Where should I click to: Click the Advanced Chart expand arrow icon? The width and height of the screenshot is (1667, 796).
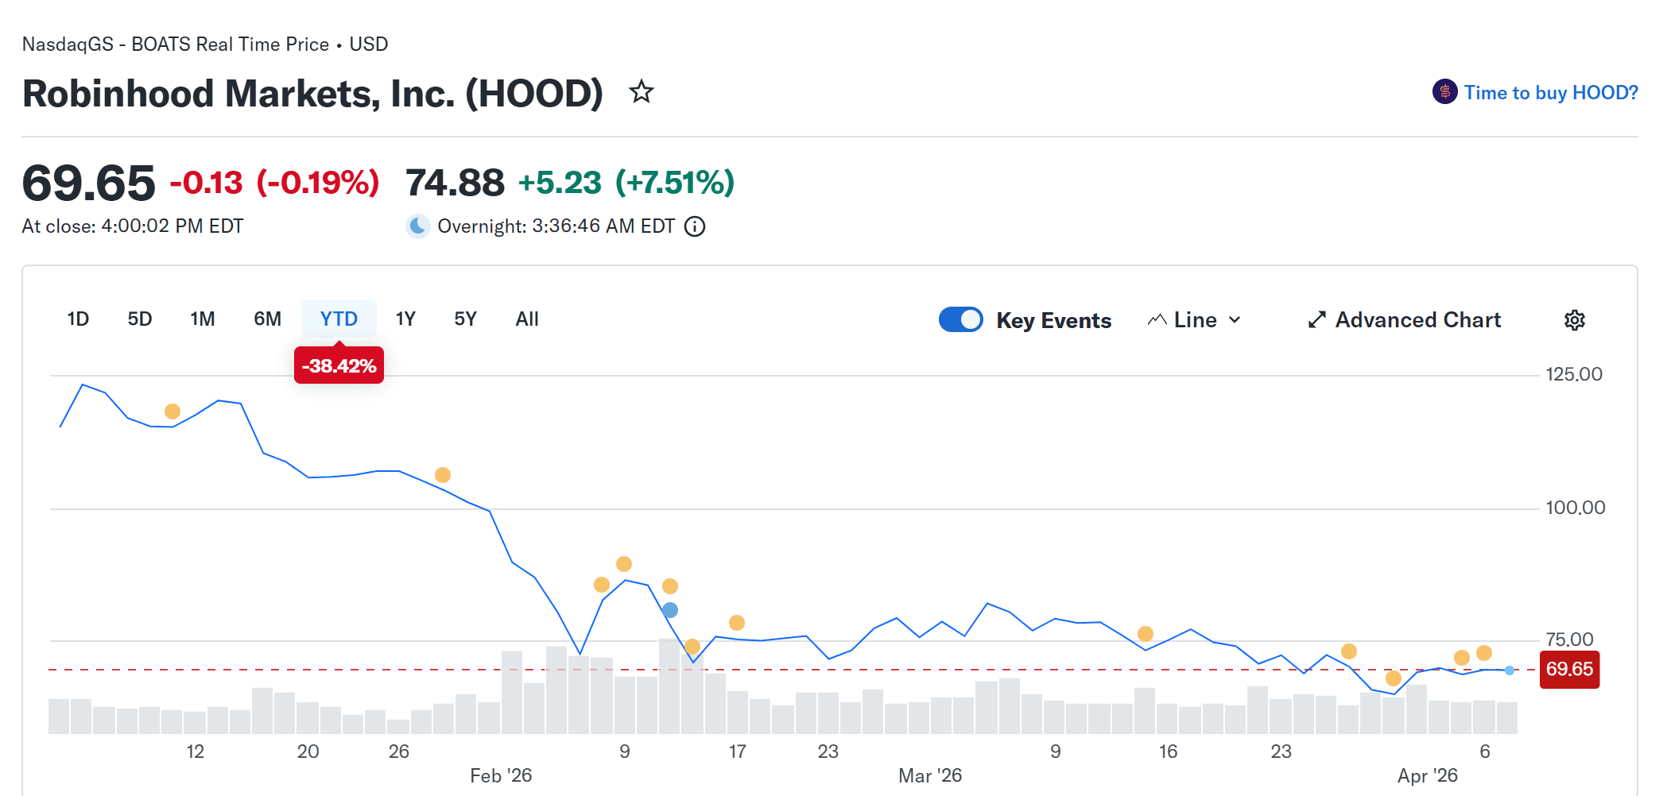point(1317,319)
